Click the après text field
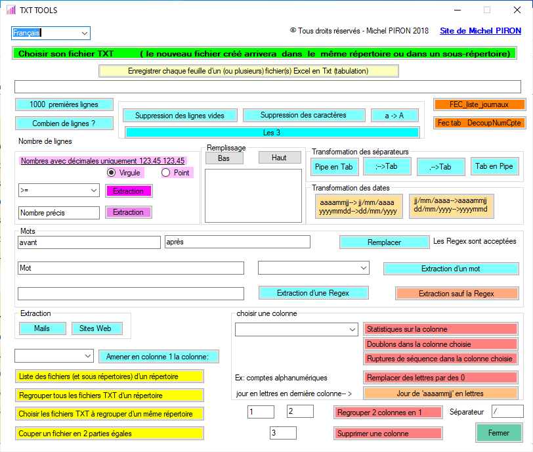Image resolution: width=533 pixels, height=452 pixels. (237, 242)
